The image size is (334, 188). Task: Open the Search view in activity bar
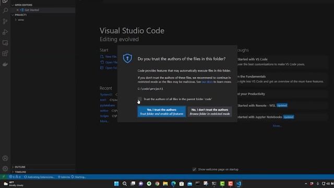(x=5, y=10)
